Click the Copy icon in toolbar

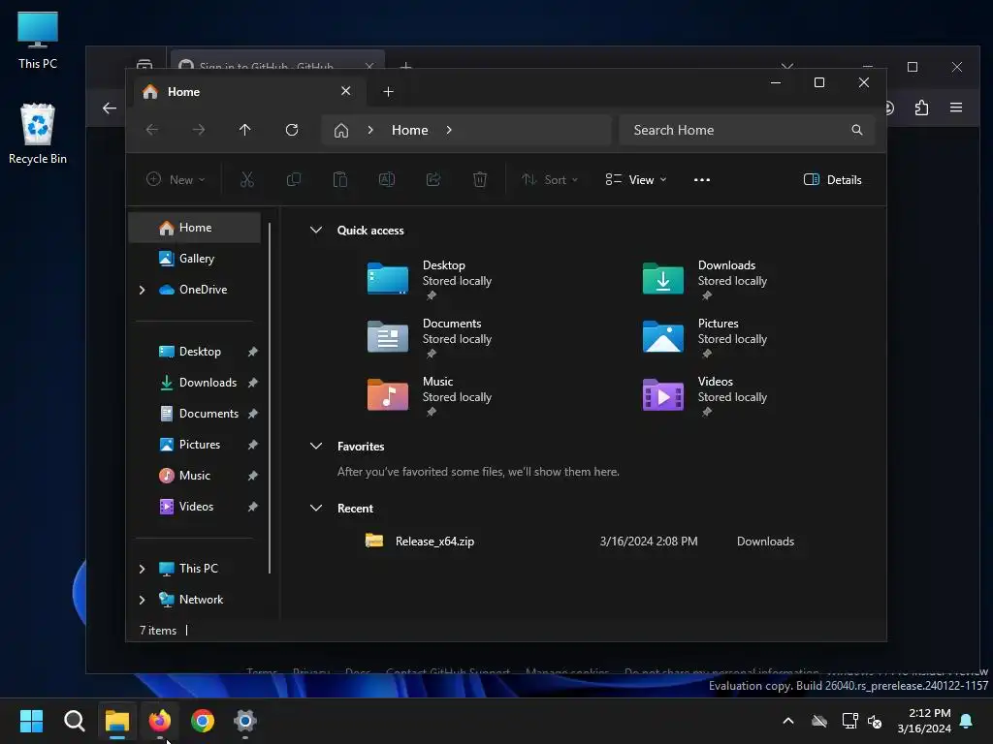(294, 179)
